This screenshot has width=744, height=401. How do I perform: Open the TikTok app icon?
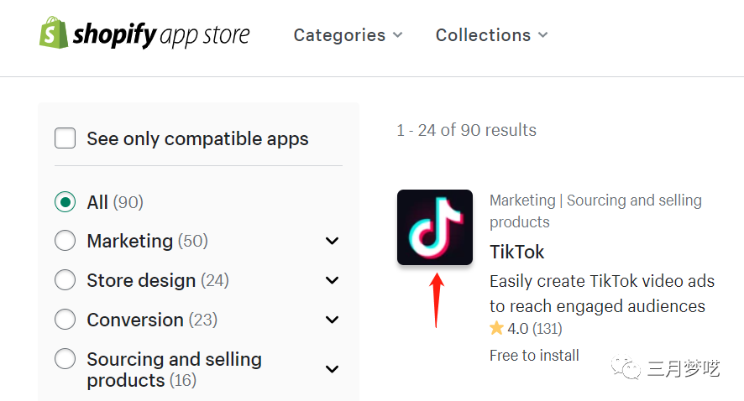point(435,227)
